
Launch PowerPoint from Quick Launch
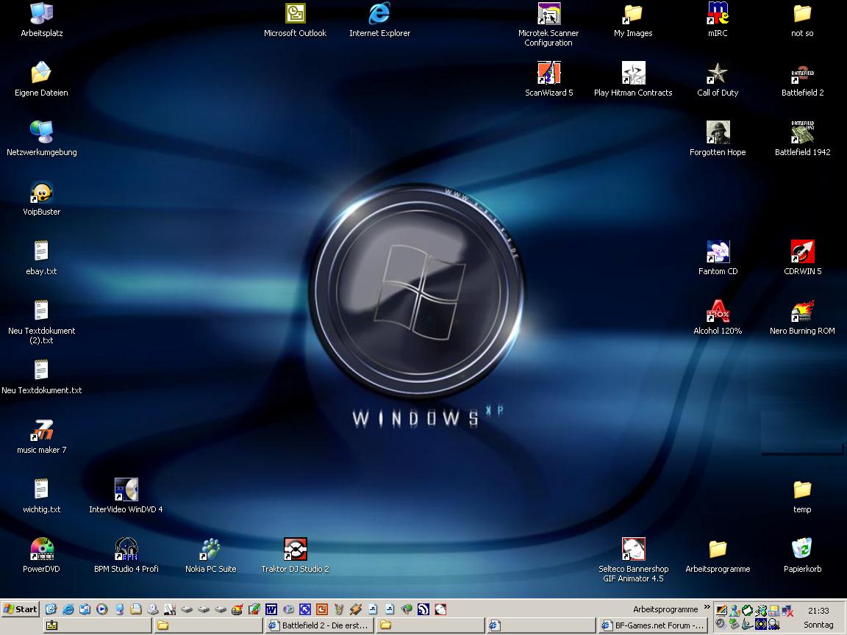pyautogui.click(x=322, y=609)
